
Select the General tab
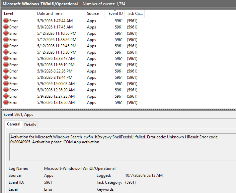pyautogui.click(x=14, y=124)
